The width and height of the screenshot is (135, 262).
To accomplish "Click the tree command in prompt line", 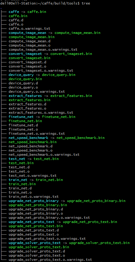I will coord(86,3).
